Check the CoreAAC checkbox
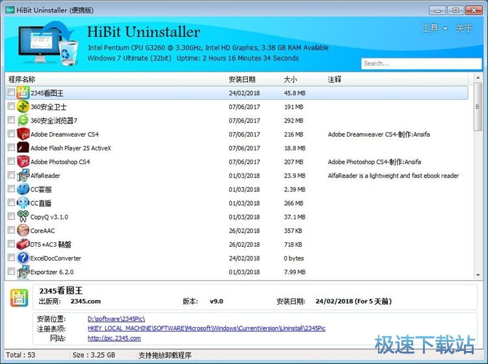The height and width of the screenshot is (364, 488). point(11,230)
